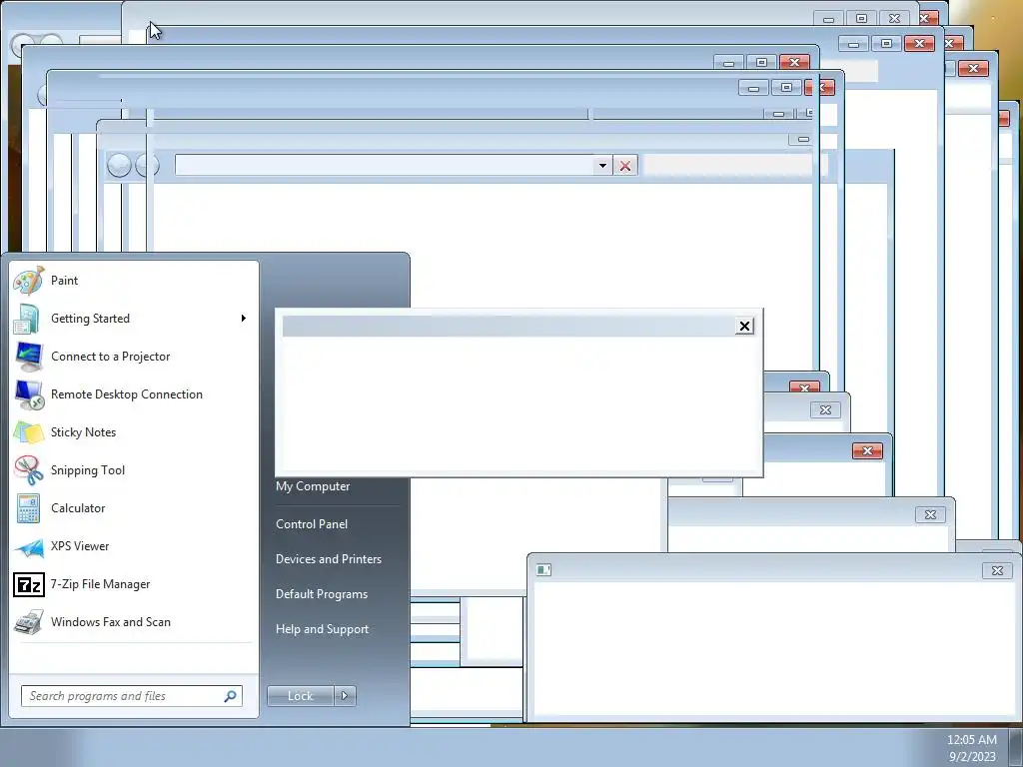Click the empty address bar field
The height and width of the screenshot is (767, 1023).
pos(385,166)
